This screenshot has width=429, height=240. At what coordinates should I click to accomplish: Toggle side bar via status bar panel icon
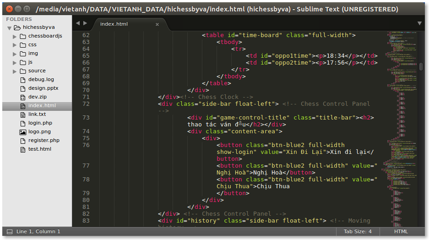pos(10,232)
